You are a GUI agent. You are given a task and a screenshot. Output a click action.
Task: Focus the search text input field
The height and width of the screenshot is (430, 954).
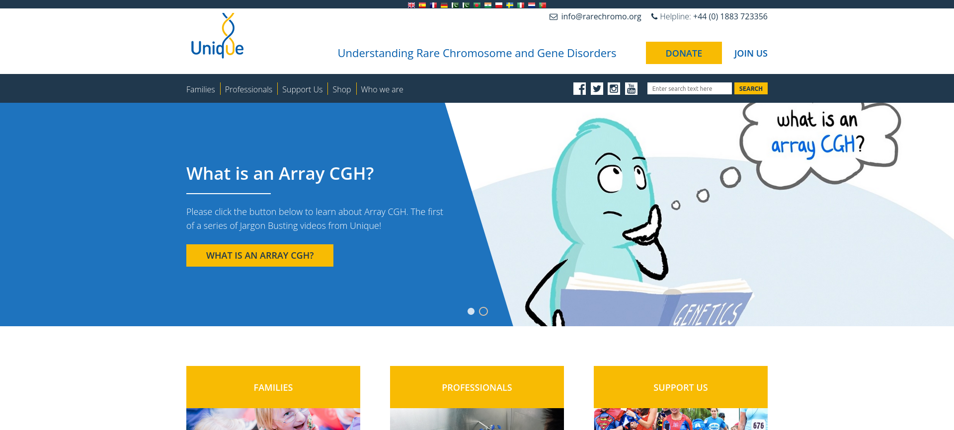[x=690, y=88]
